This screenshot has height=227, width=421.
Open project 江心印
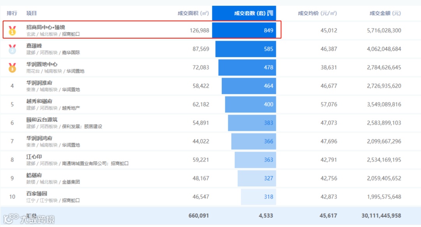pyautogui.click(x=34, y=157)
